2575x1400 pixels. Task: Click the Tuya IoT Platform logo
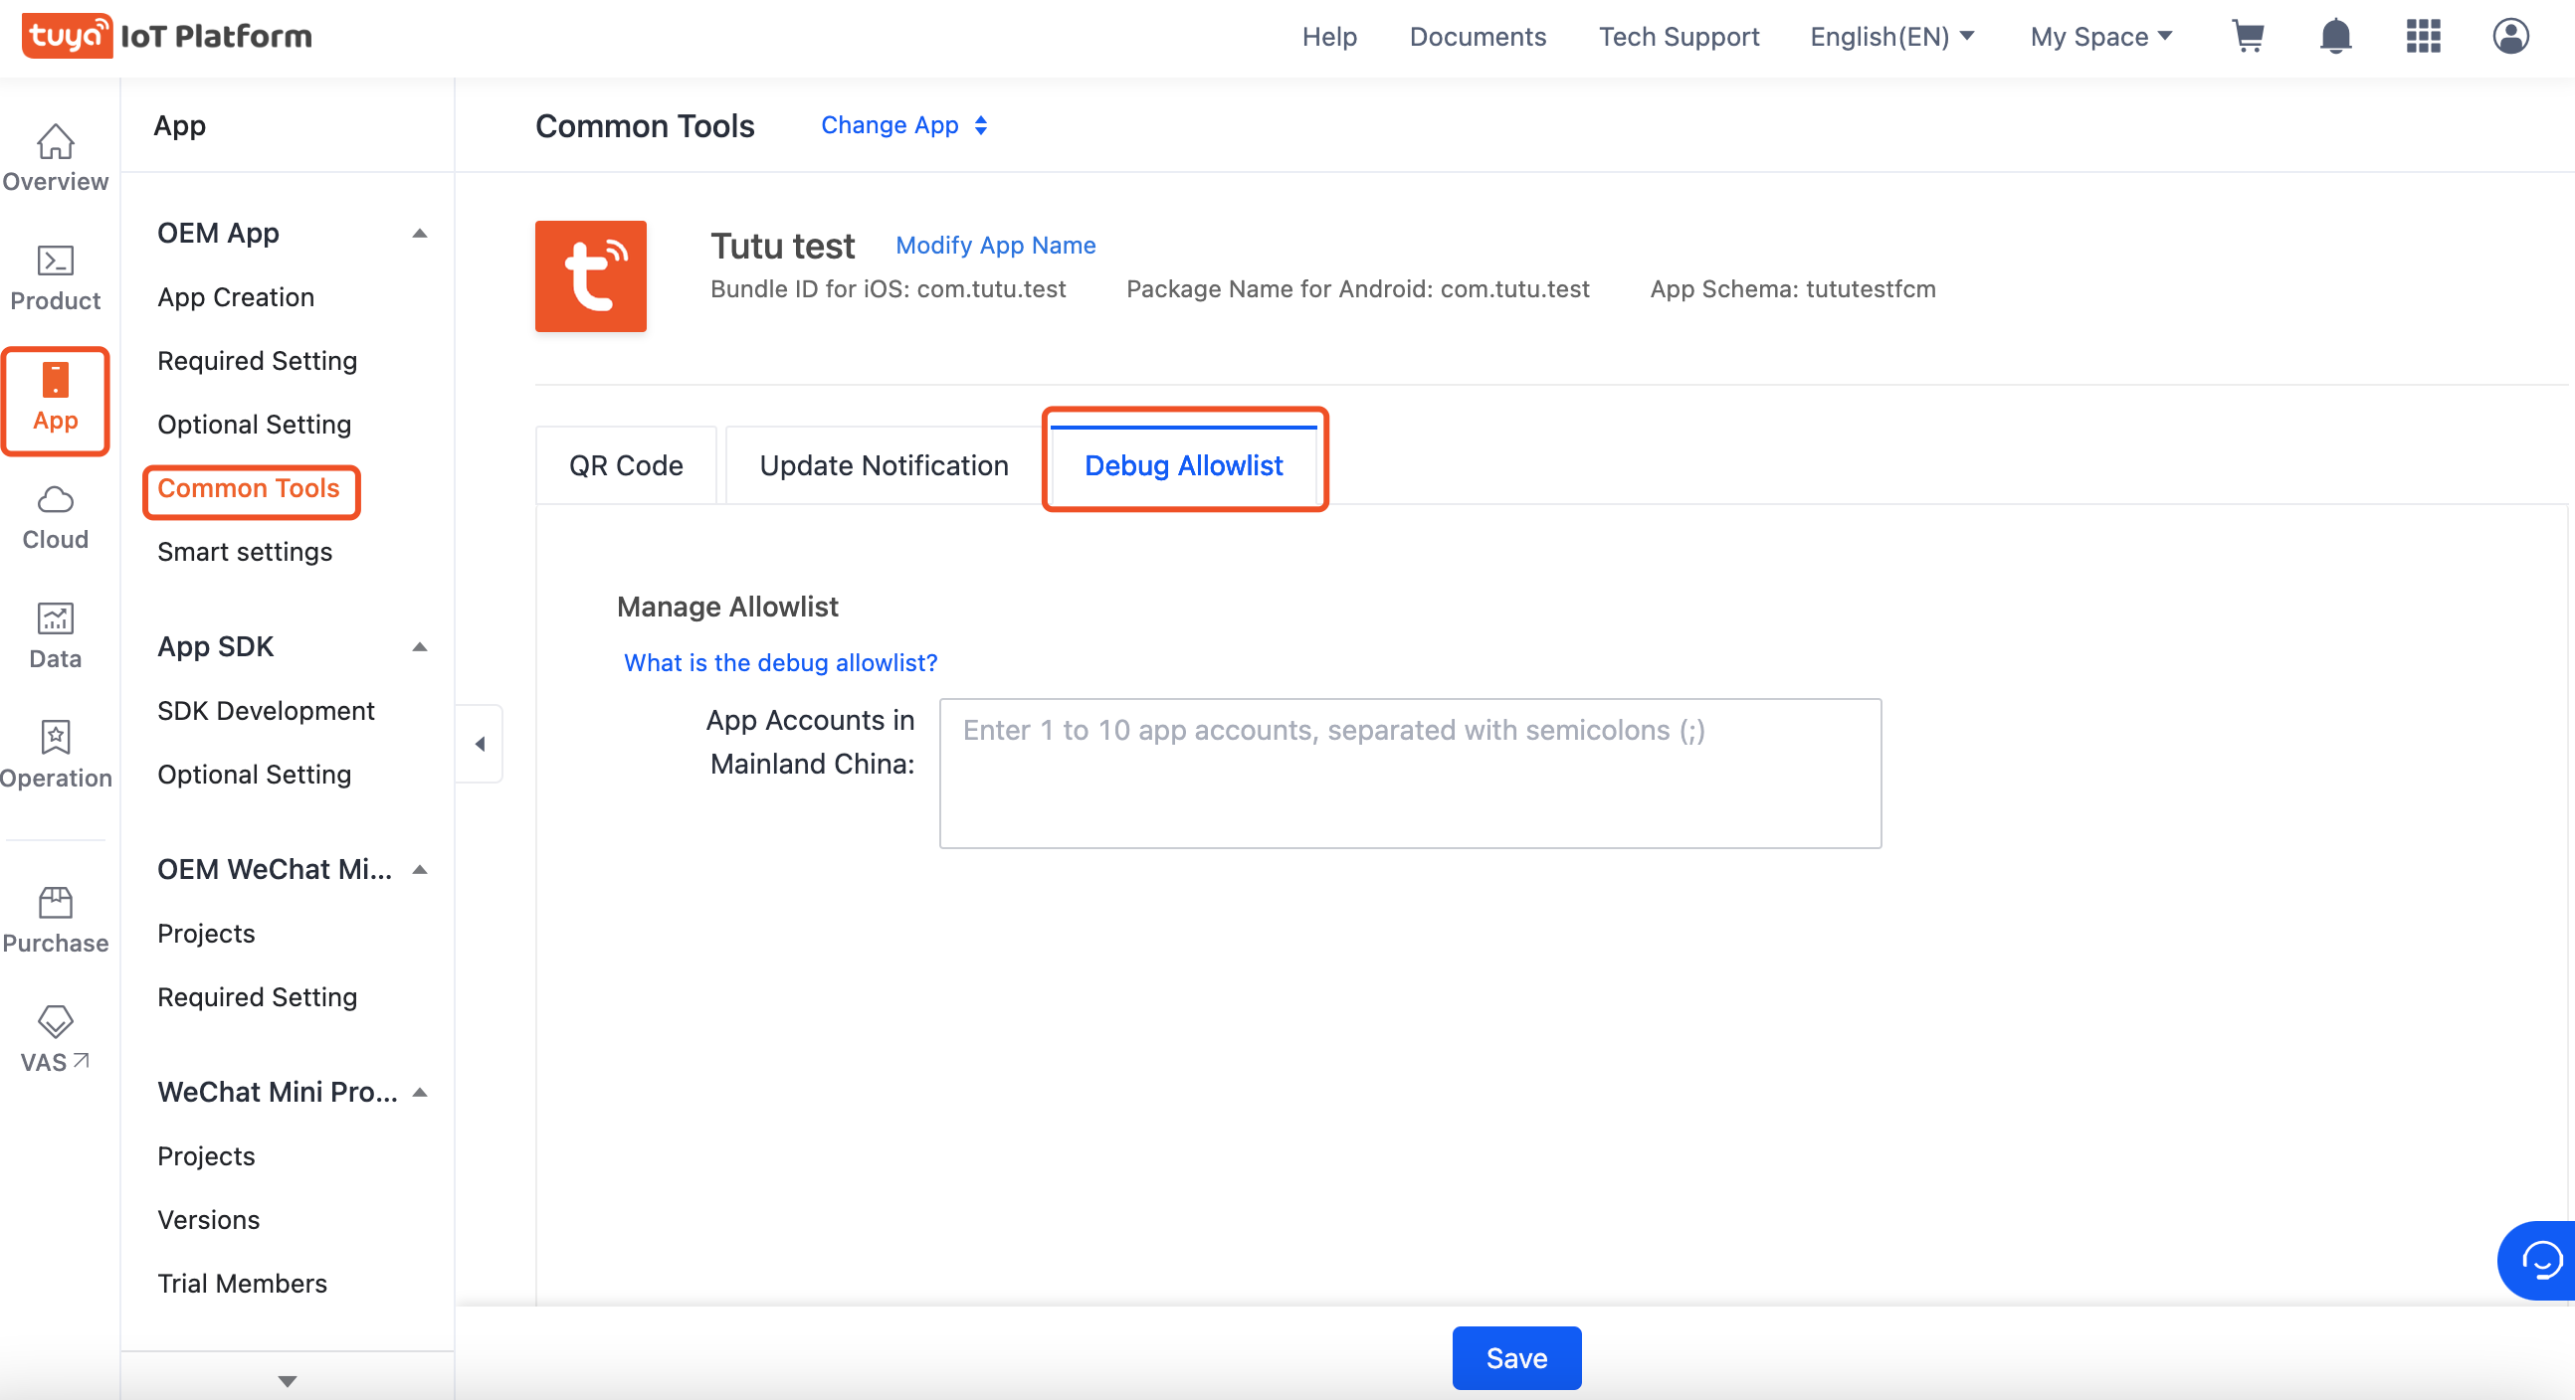click(x=166, y=36)
